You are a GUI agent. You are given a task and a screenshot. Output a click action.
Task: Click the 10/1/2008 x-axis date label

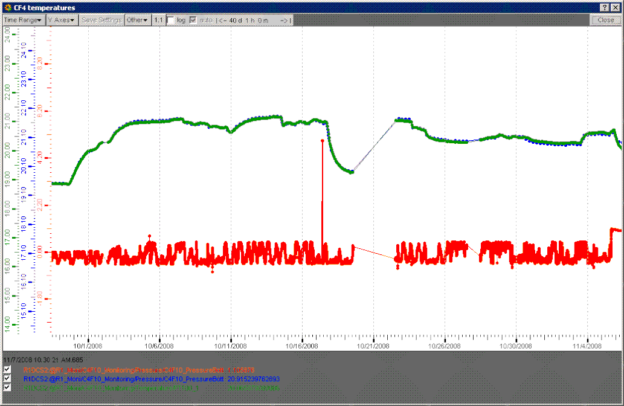[88, 346]
